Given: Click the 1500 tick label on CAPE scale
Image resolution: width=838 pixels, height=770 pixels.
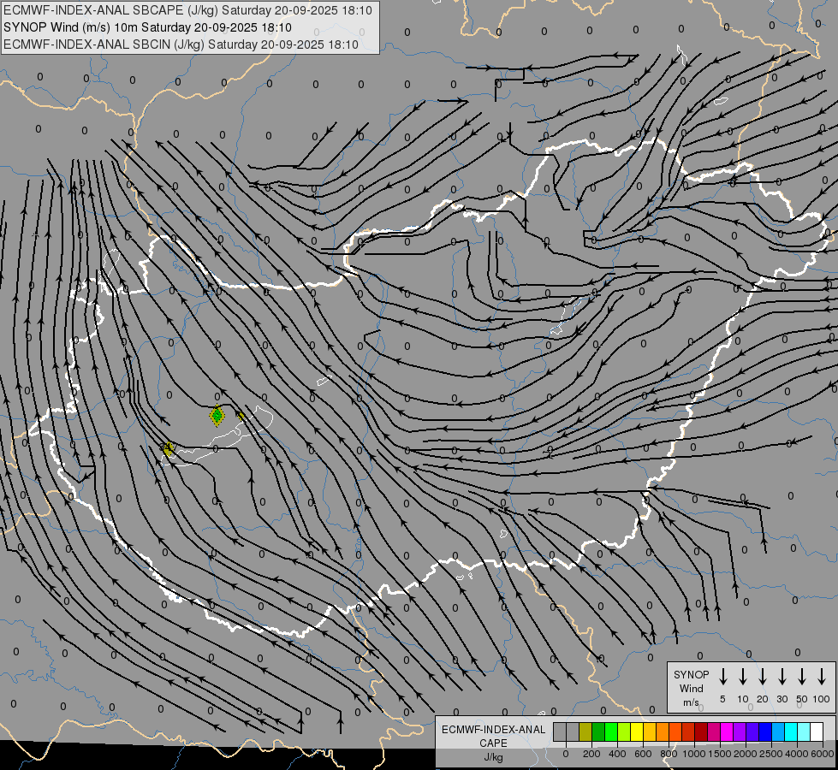Looking at the screenshot, I should point(720,754).
